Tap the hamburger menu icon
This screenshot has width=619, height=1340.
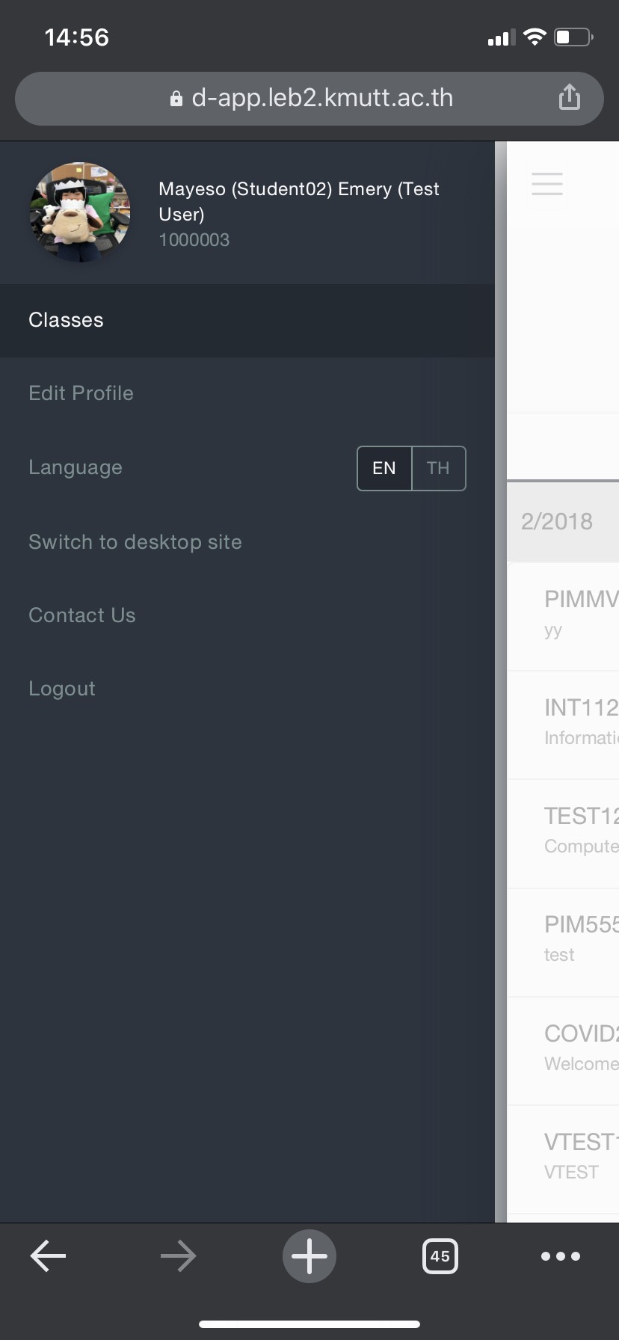[547, 184]
